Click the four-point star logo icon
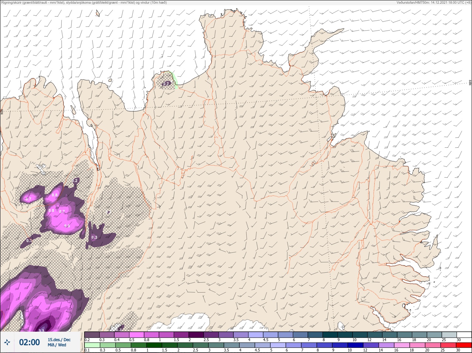 7,342
